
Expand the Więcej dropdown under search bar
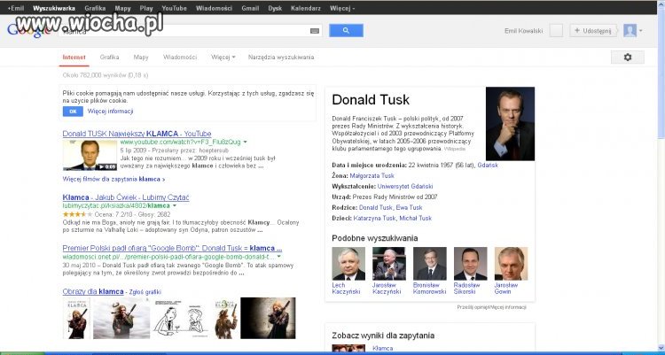pos(223,58)
